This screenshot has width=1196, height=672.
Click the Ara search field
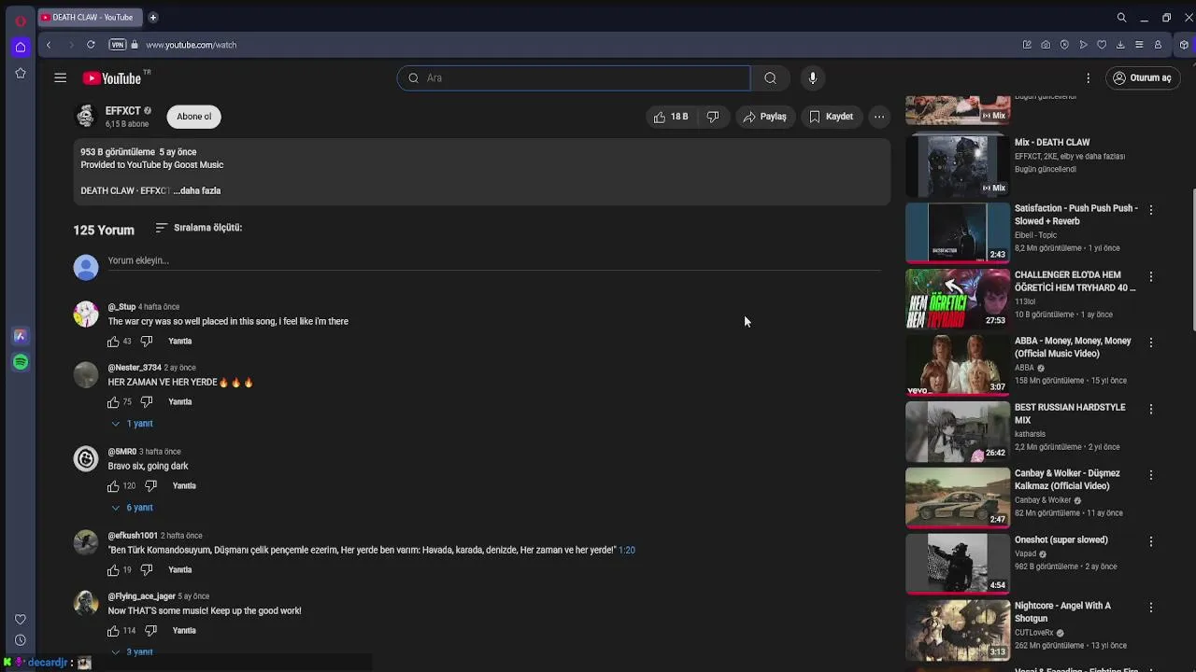574,78
